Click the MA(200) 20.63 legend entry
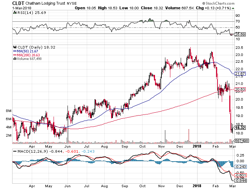 pos(26,55)
